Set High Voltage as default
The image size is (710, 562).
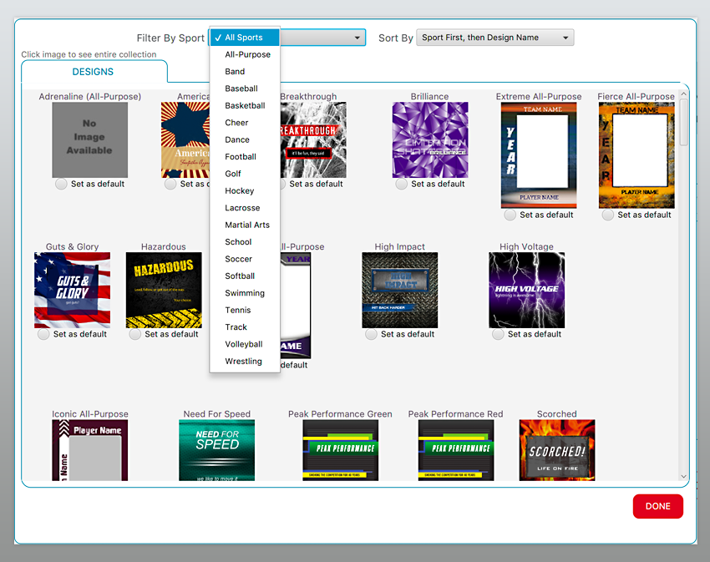[498, 334]
